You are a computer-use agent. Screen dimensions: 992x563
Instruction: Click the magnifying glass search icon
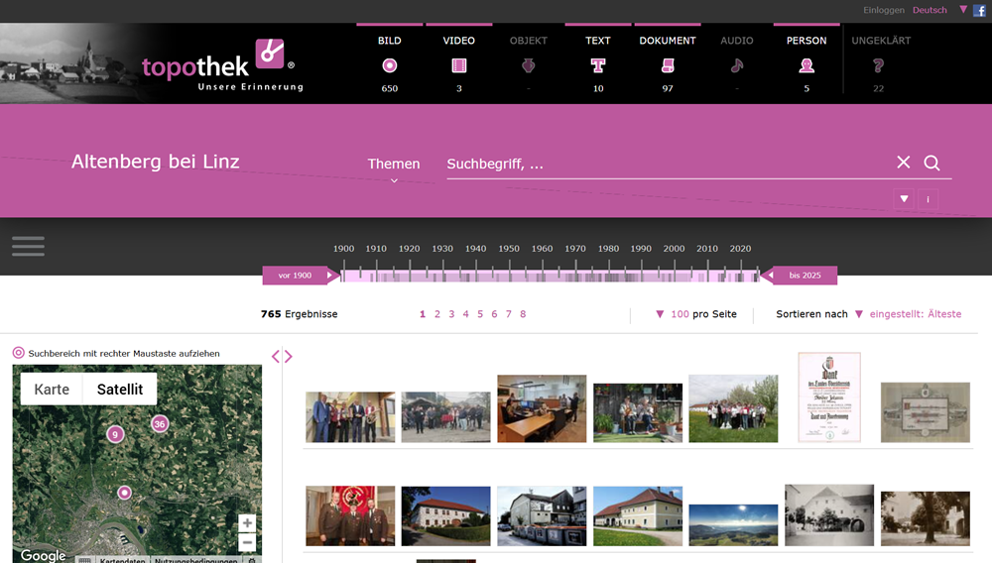(x=931, y=163)
